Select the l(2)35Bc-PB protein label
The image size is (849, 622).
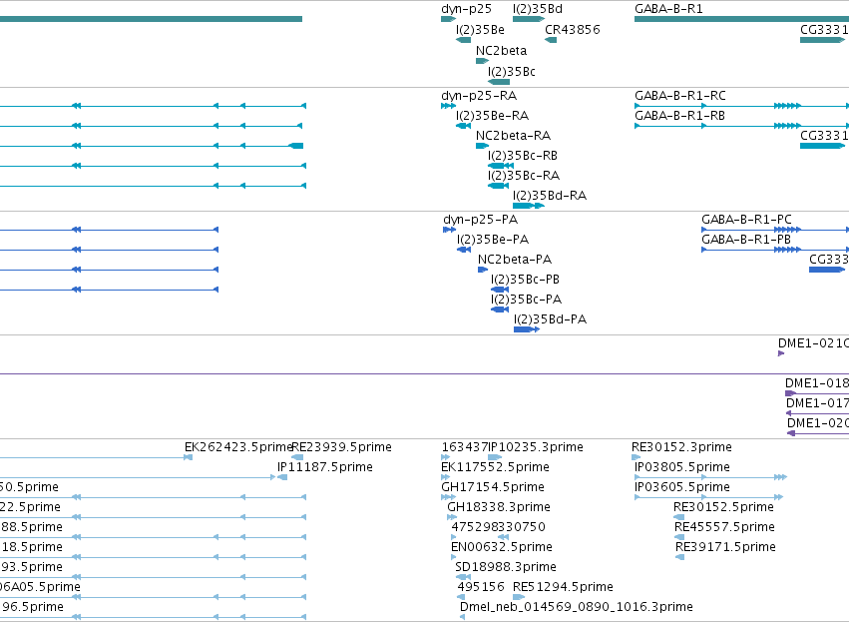[x=525, y=280]
